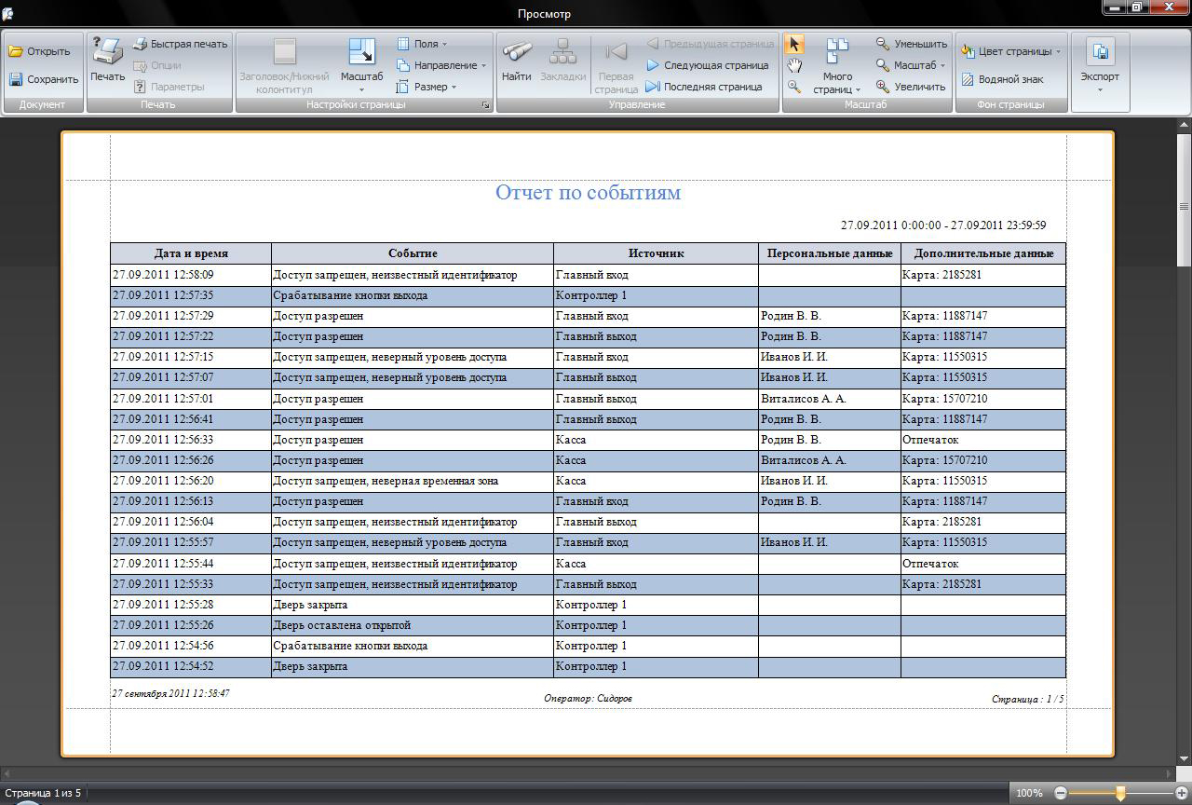Click Уменьшить (Zoom out) in ribbon
The height and width of the screenshot is (805, 1192).
point(912,44)
